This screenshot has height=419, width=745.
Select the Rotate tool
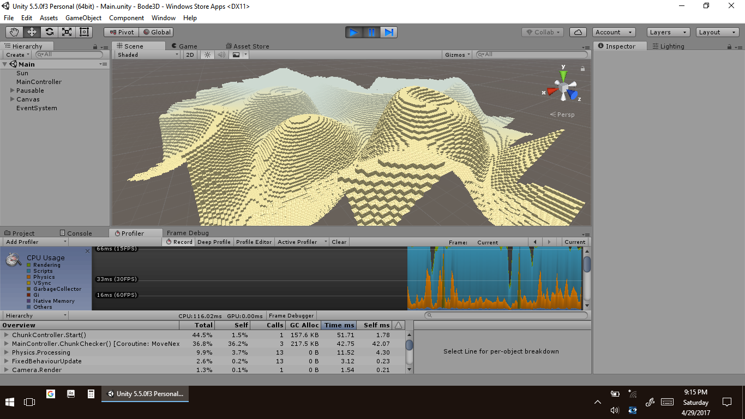pos(49,32)
